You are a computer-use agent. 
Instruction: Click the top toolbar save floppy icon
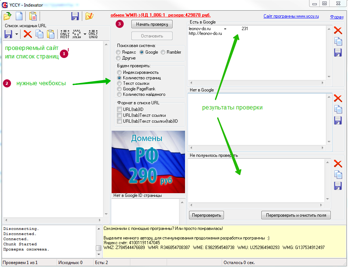pos(75,16)
